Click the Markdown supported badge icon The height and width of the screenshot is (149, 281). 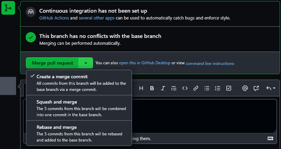270,138
